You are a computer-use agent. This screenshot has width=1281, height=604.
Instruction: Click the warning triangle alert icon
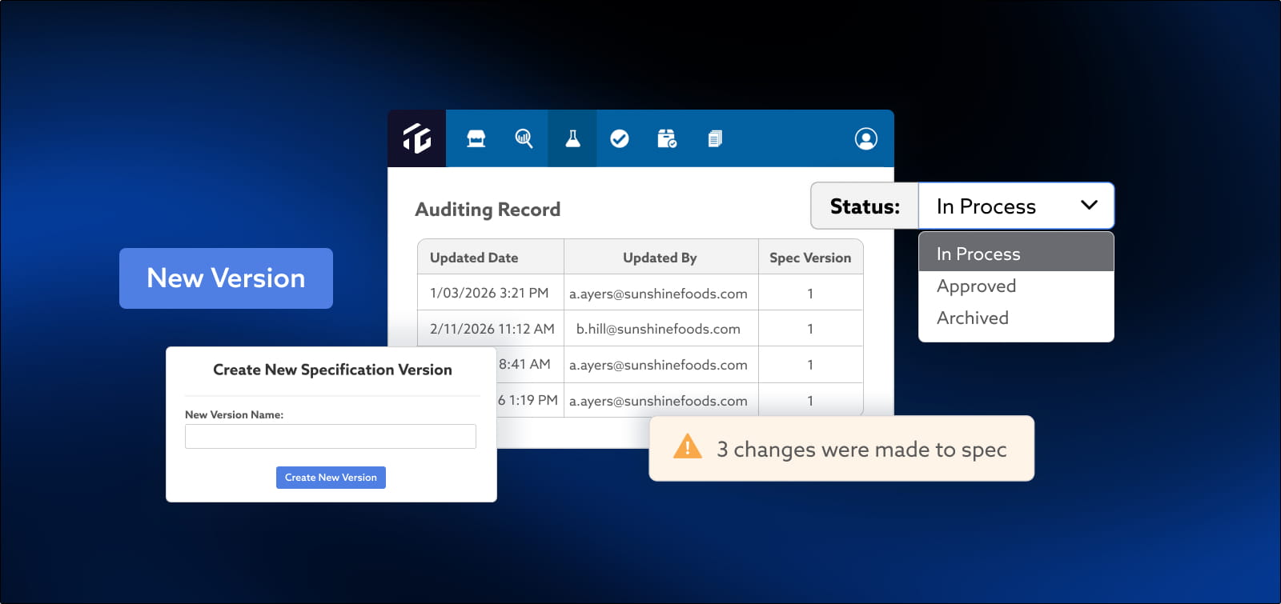tap(688, 446)
